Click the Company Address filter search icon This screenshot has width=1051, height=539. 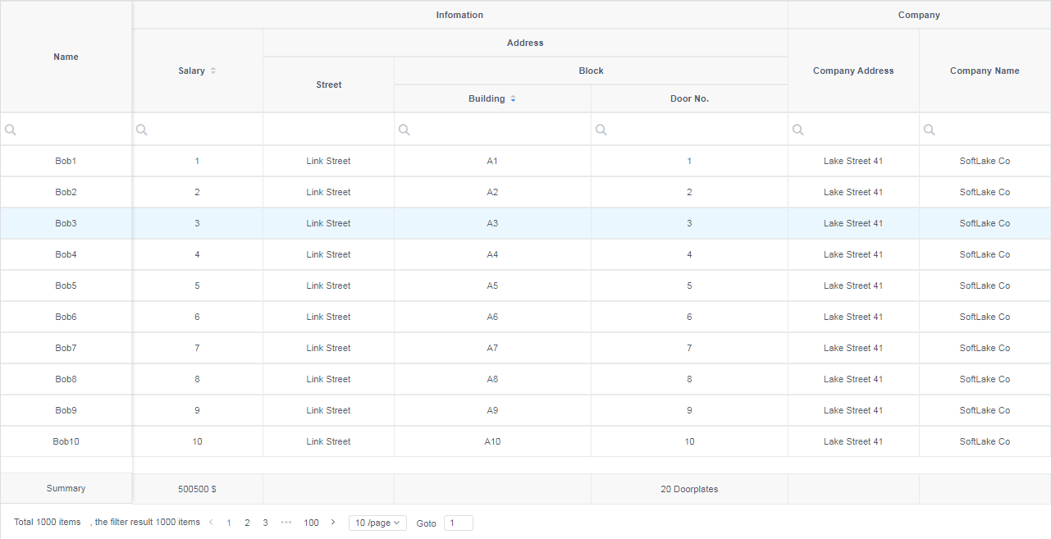click(x=798, y=130)
